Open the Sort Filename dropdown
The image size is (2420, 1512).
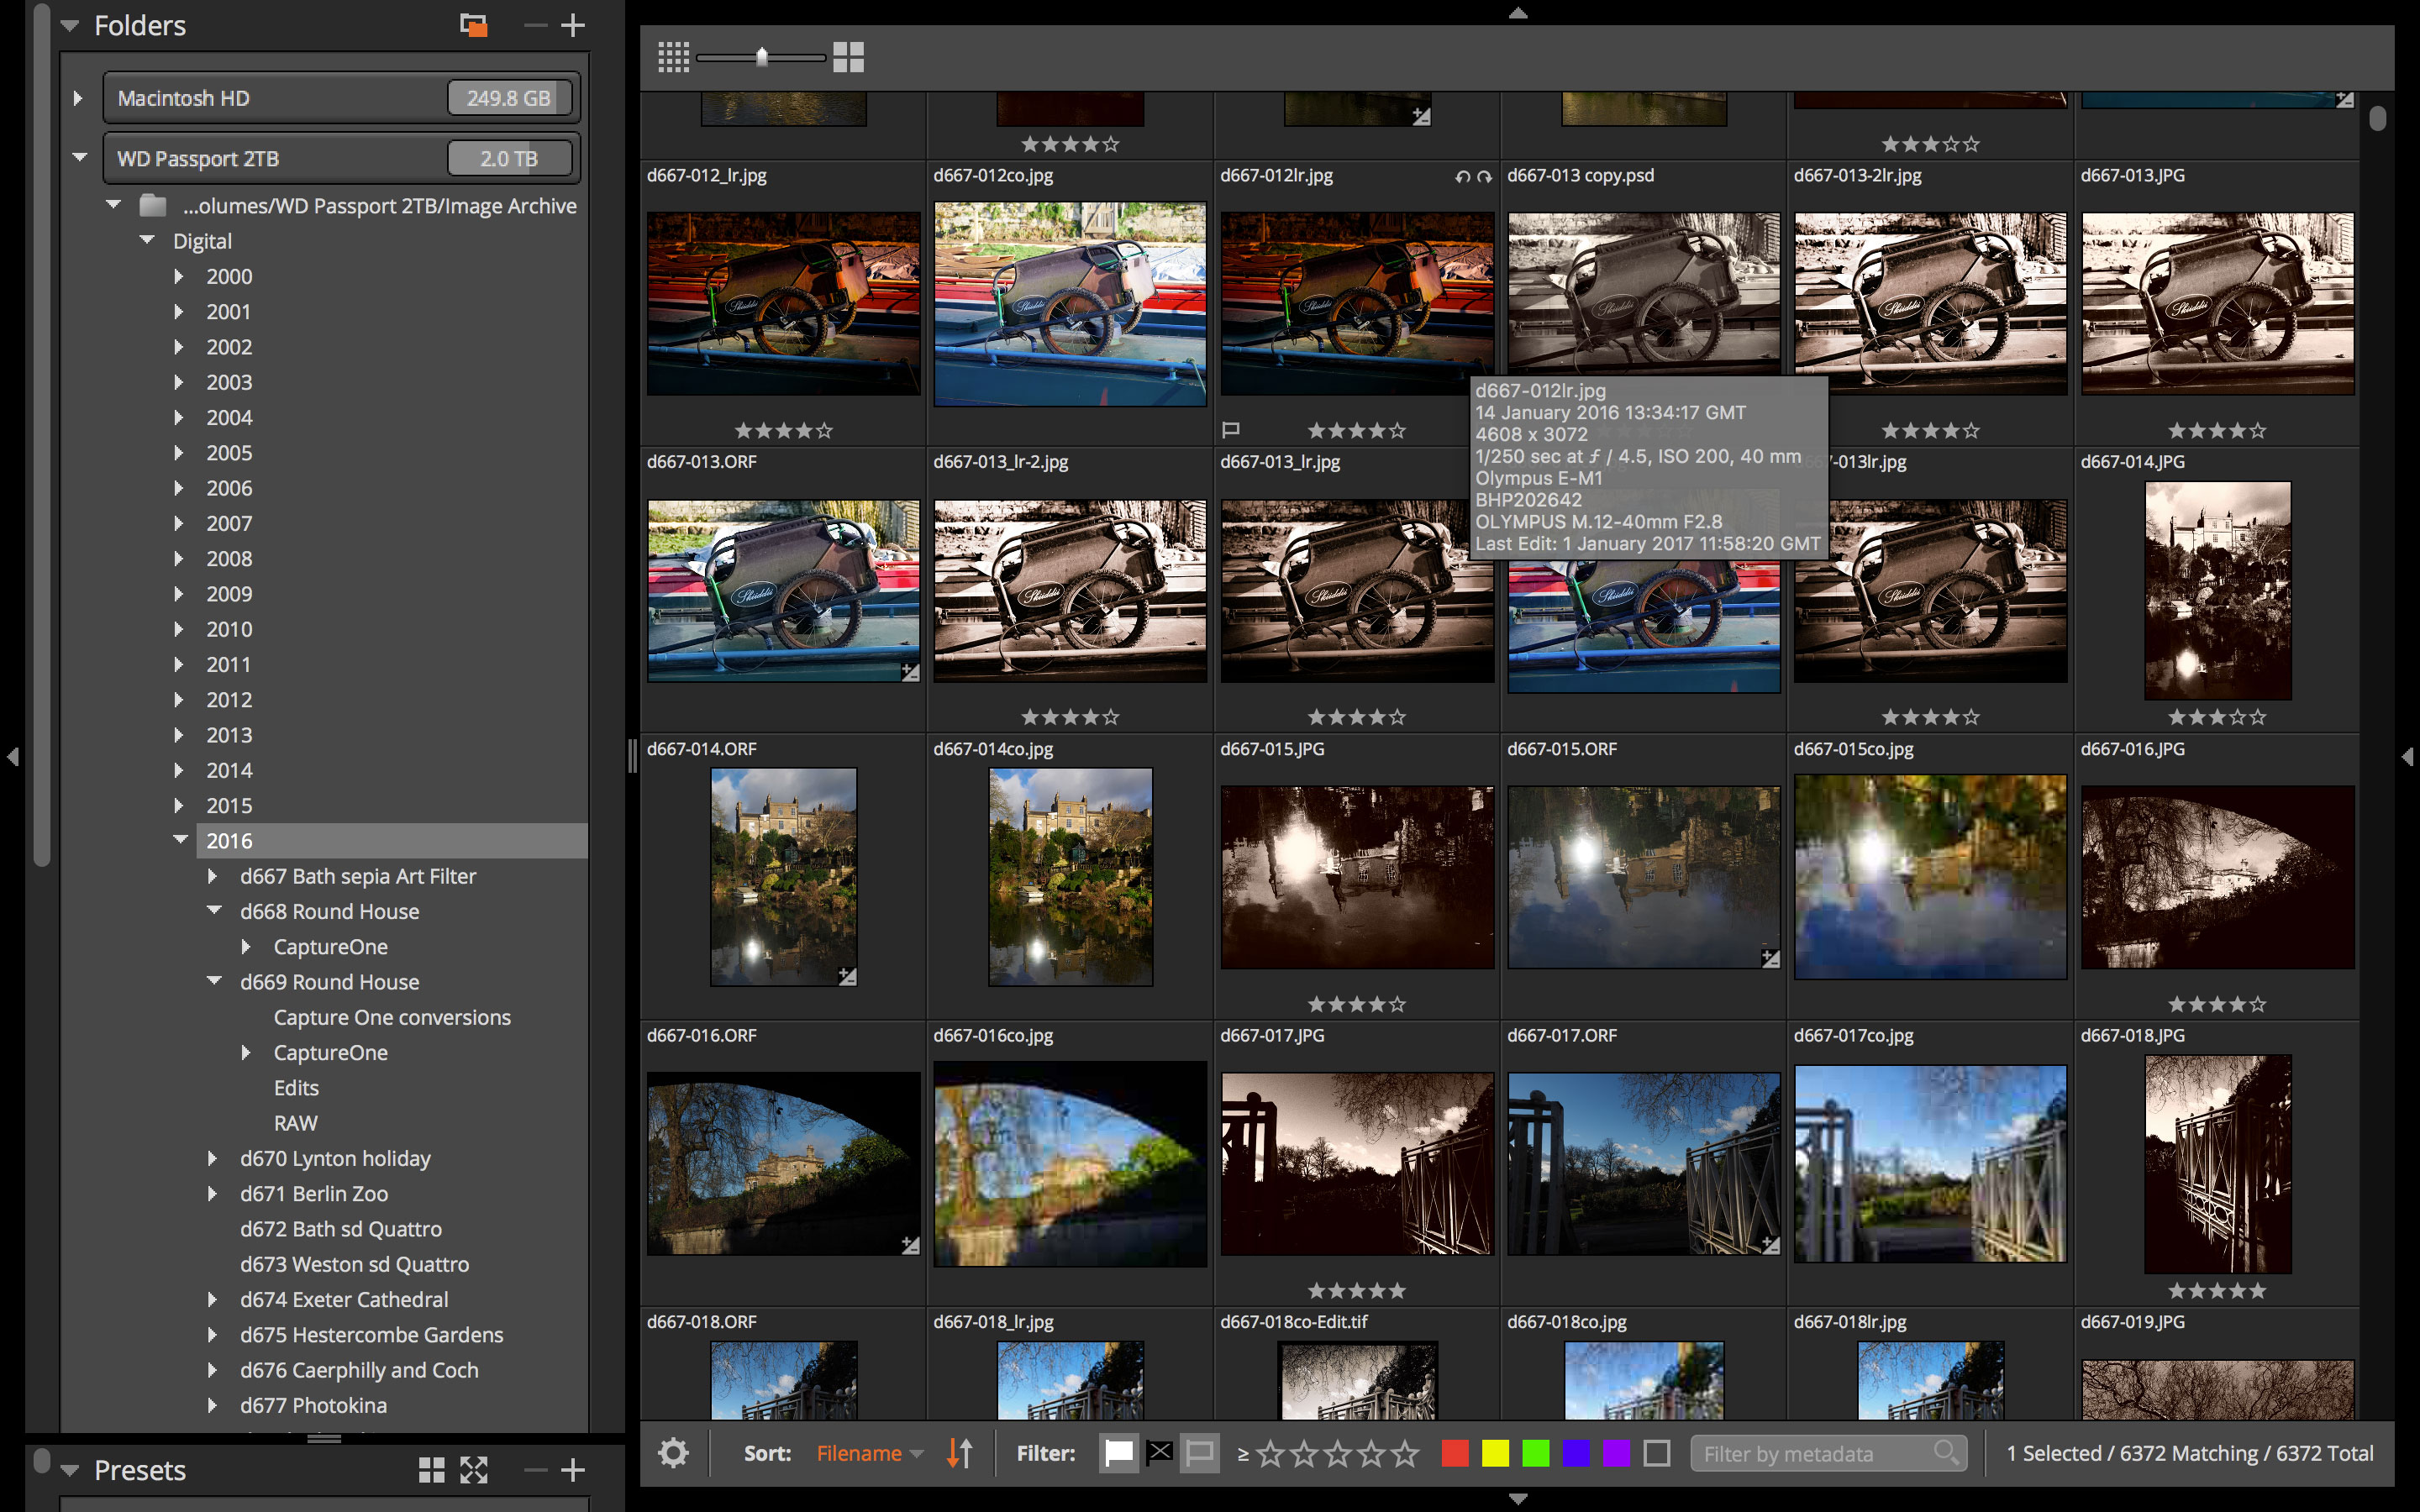(869, 1453)
